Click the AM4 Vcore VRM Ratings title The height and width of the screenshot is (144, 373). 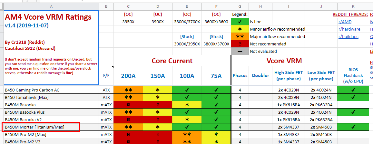[x=48, y=17]
